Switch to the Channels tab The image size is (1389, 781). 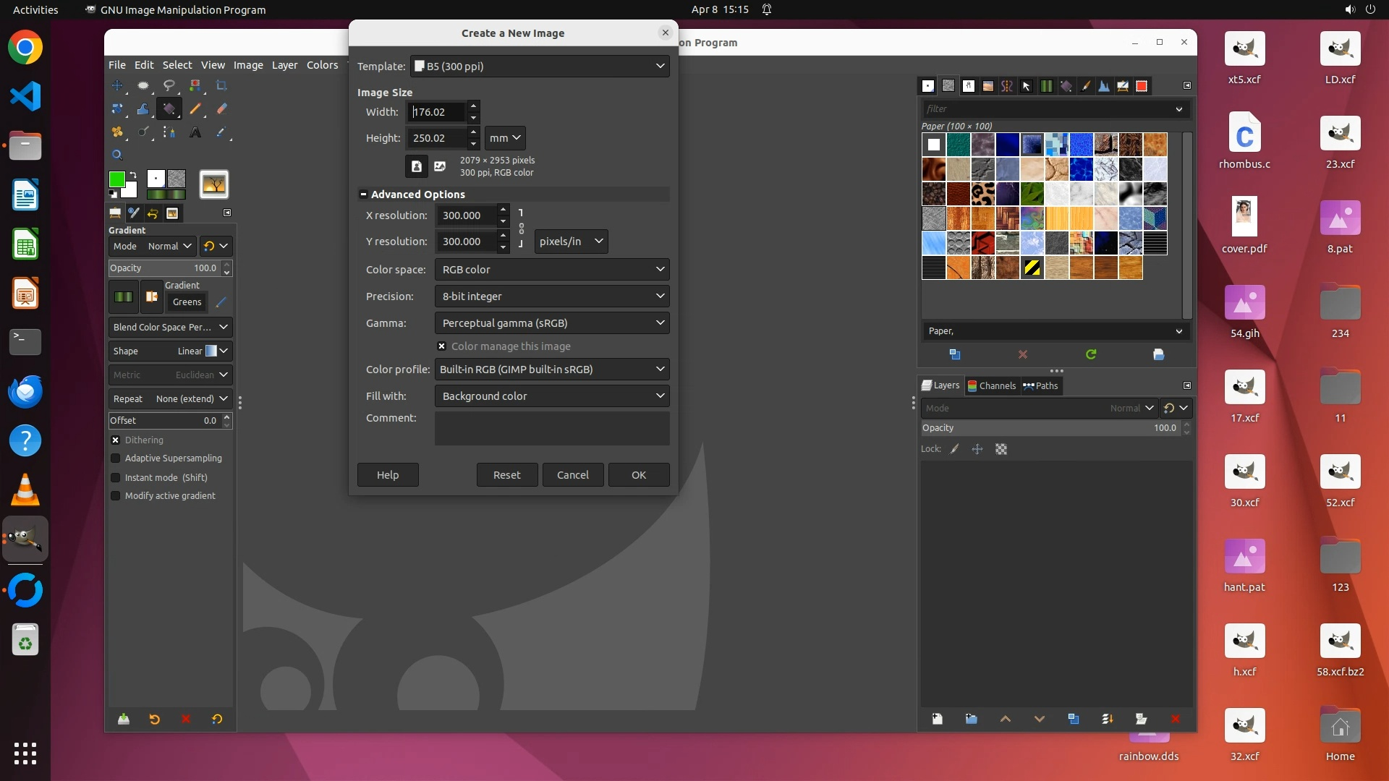[991, 385]
